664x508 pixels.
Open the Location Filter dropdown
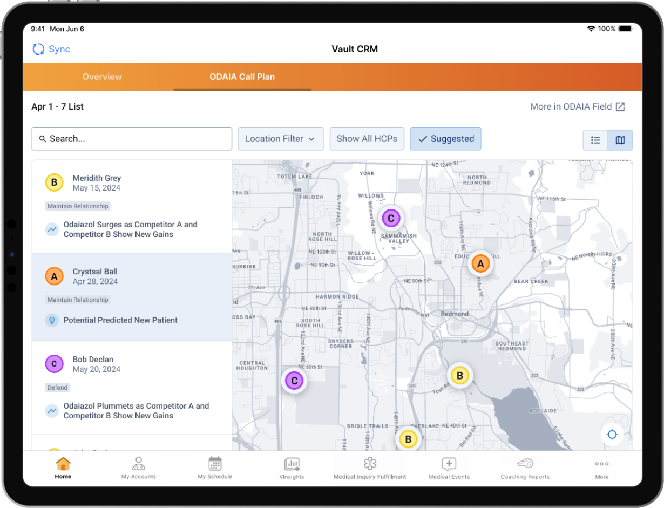[x=281, y=139]
